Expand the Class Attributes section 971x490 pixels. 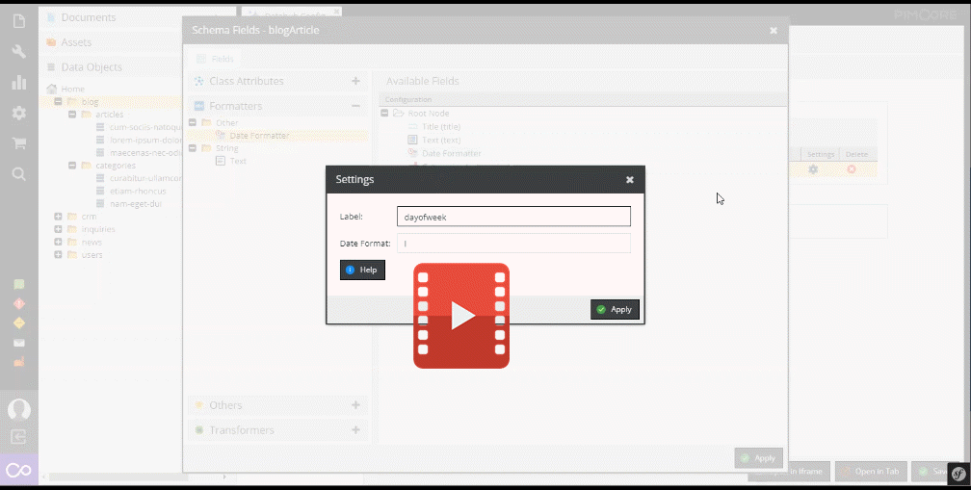355,82
